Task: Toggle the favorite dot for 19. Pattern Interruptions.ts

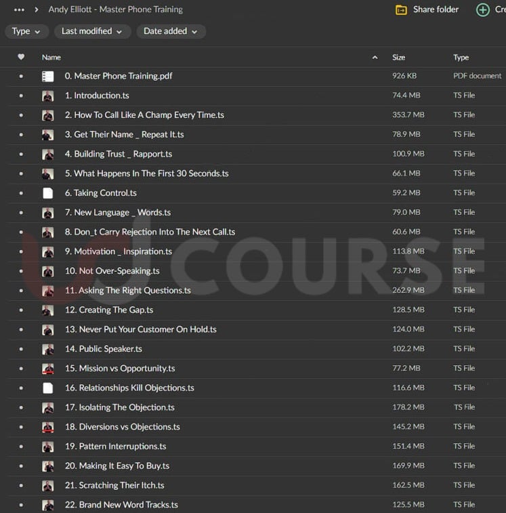Action: pos(21,447)
